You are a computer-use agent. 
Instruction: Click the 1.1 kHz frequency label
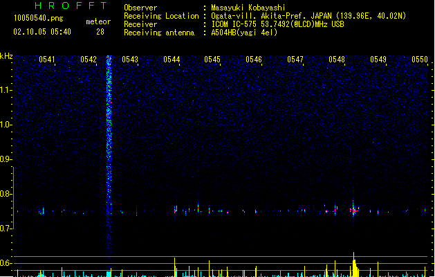(6, 90)
